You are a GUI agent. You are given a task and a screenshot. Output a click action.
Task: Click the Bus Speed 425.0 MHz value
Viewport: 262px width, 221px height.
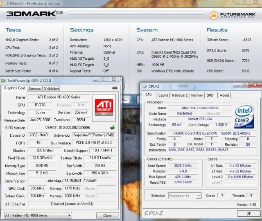tap(183, 177)
